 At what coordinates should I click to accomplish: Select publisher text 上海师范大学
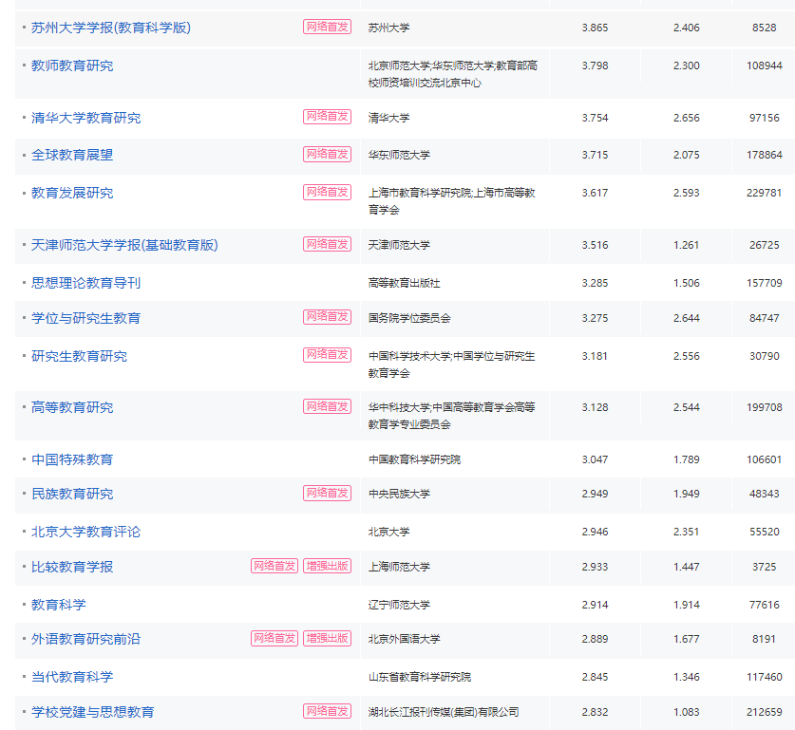coord(399,567)
